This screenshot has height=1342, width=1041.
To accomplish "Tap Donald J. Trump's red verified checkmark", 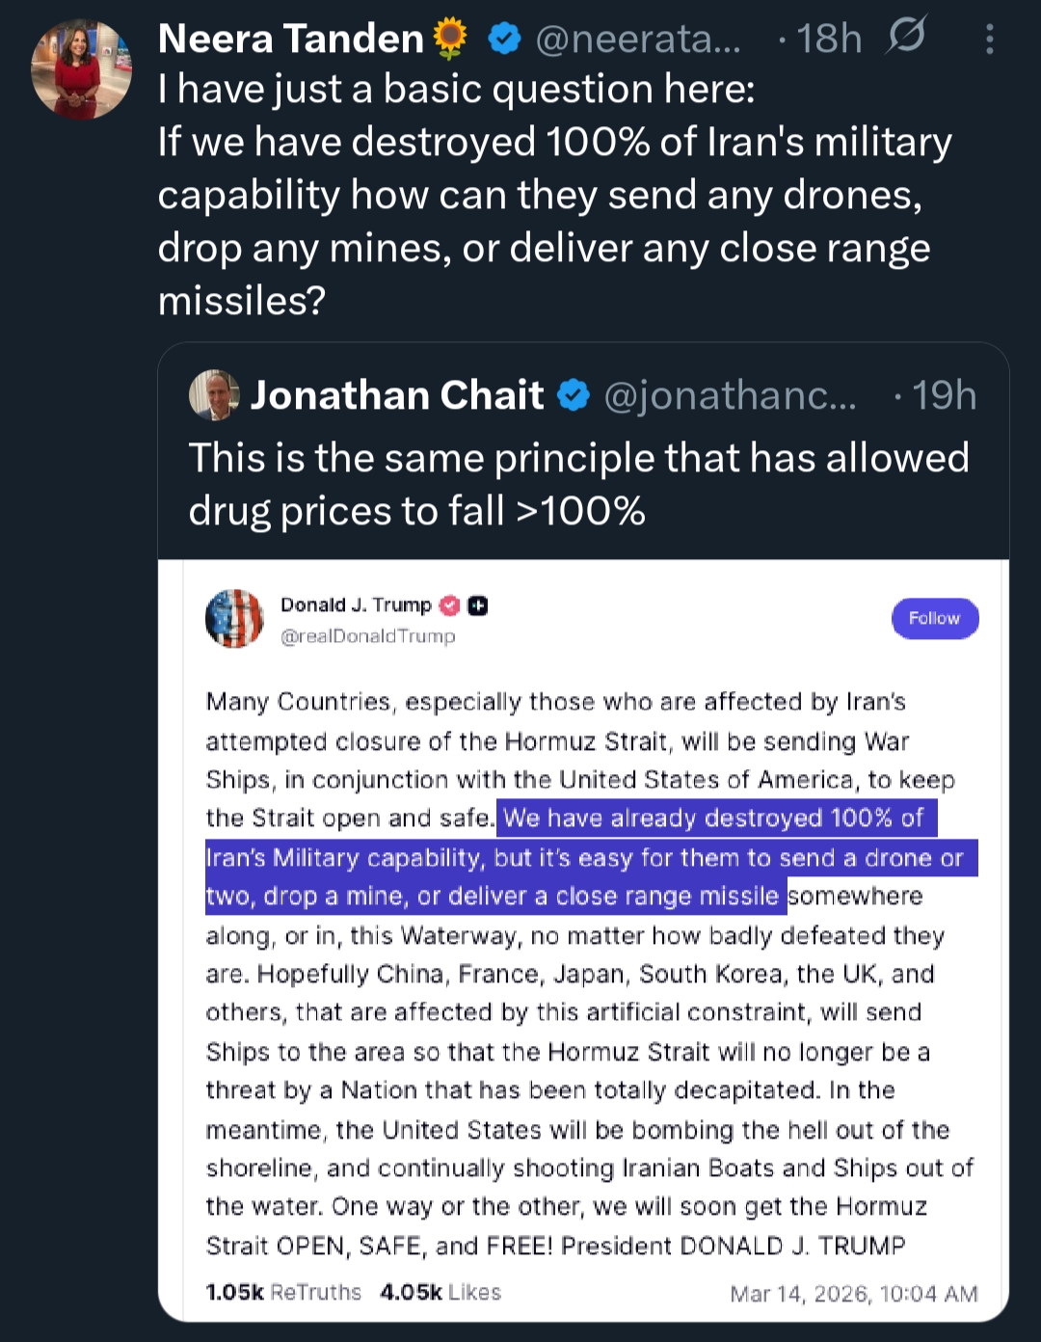I will pos(449,605).
